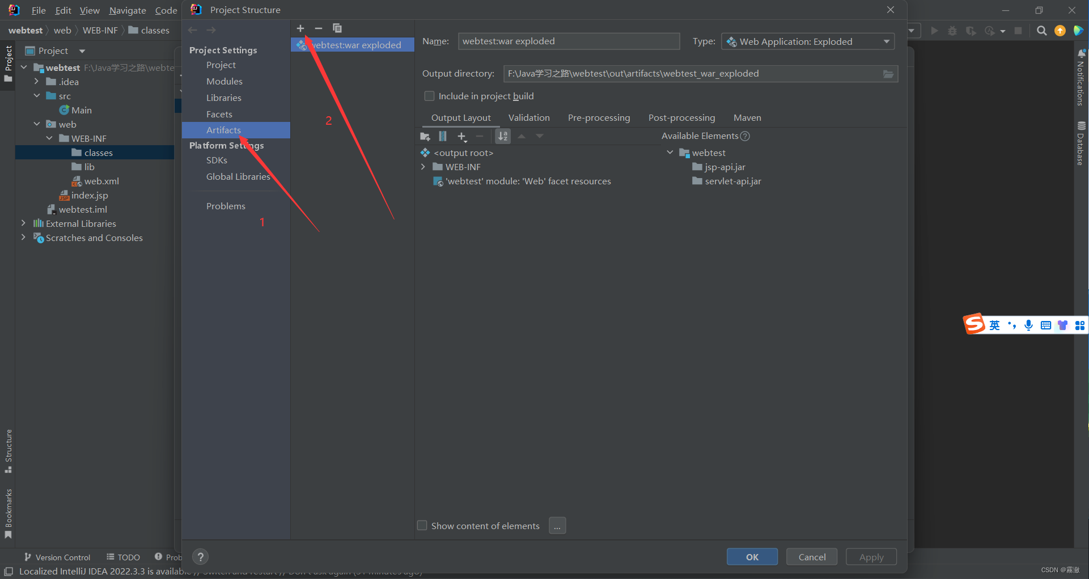Expand the .idea folder
Image resolution: width=1089 pixels, height=579 pixels.
(37, 82)
